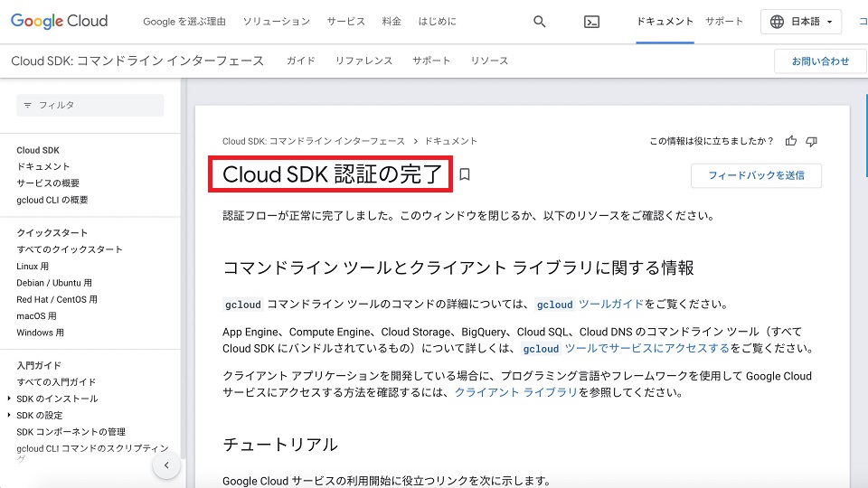Launch Cloud Shell terminal icon

591,22
